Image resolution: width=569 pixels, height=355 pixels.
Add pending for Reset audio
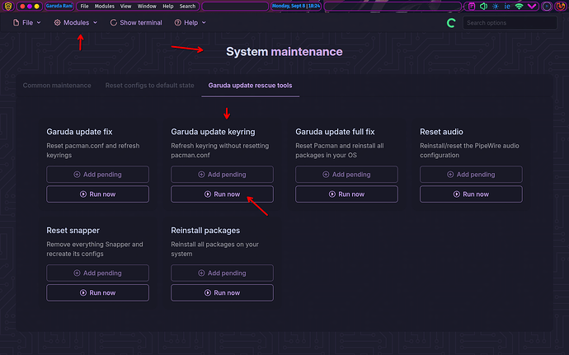point(471,175)
